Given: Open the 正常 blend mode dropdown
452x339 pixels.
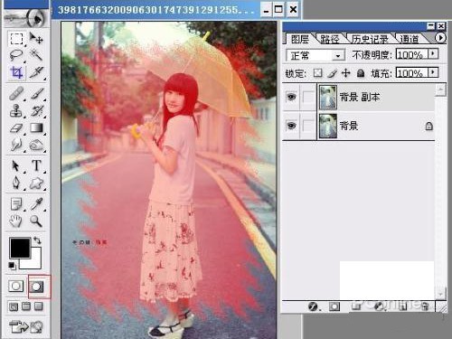Looking at the screenshot, I should coord(315,55).
